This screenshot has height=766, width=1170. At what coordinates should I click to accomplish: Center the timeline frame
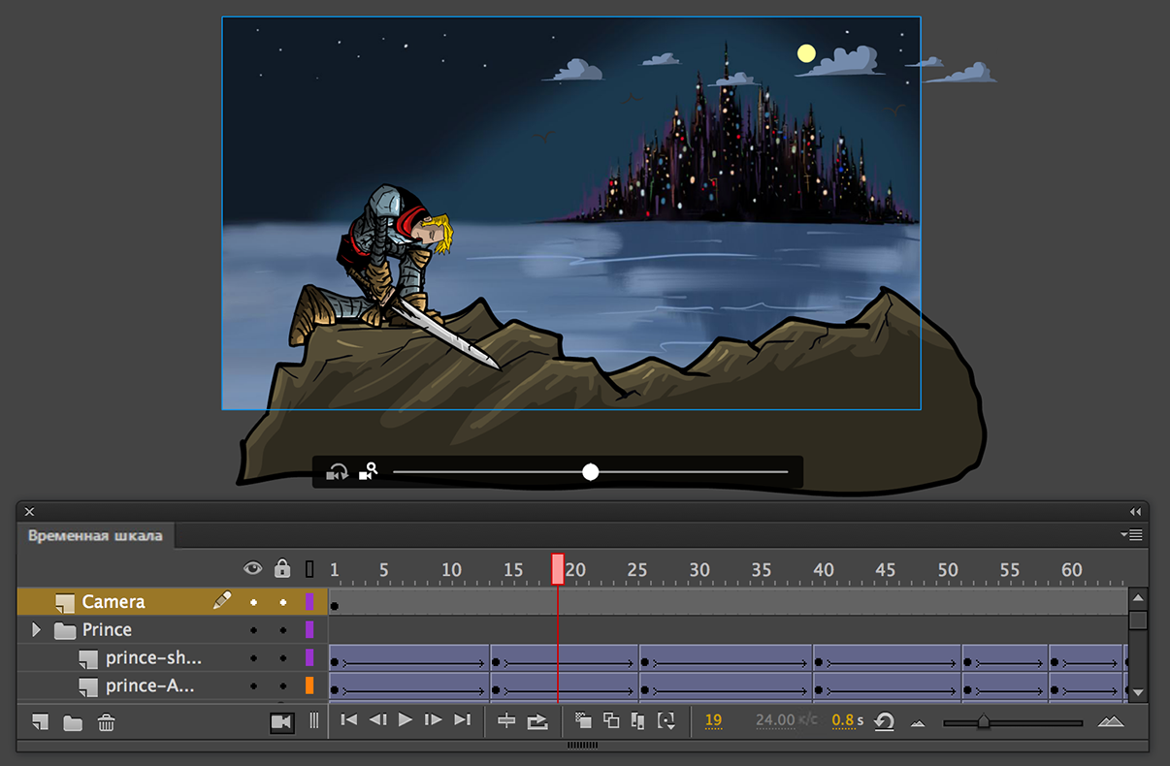tap(506, 720)
